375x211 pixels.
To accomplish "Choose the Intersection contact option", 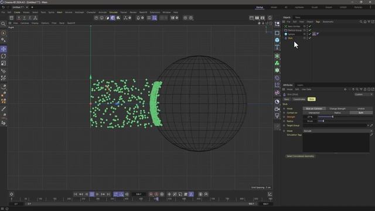I will (x=314, y=113).
